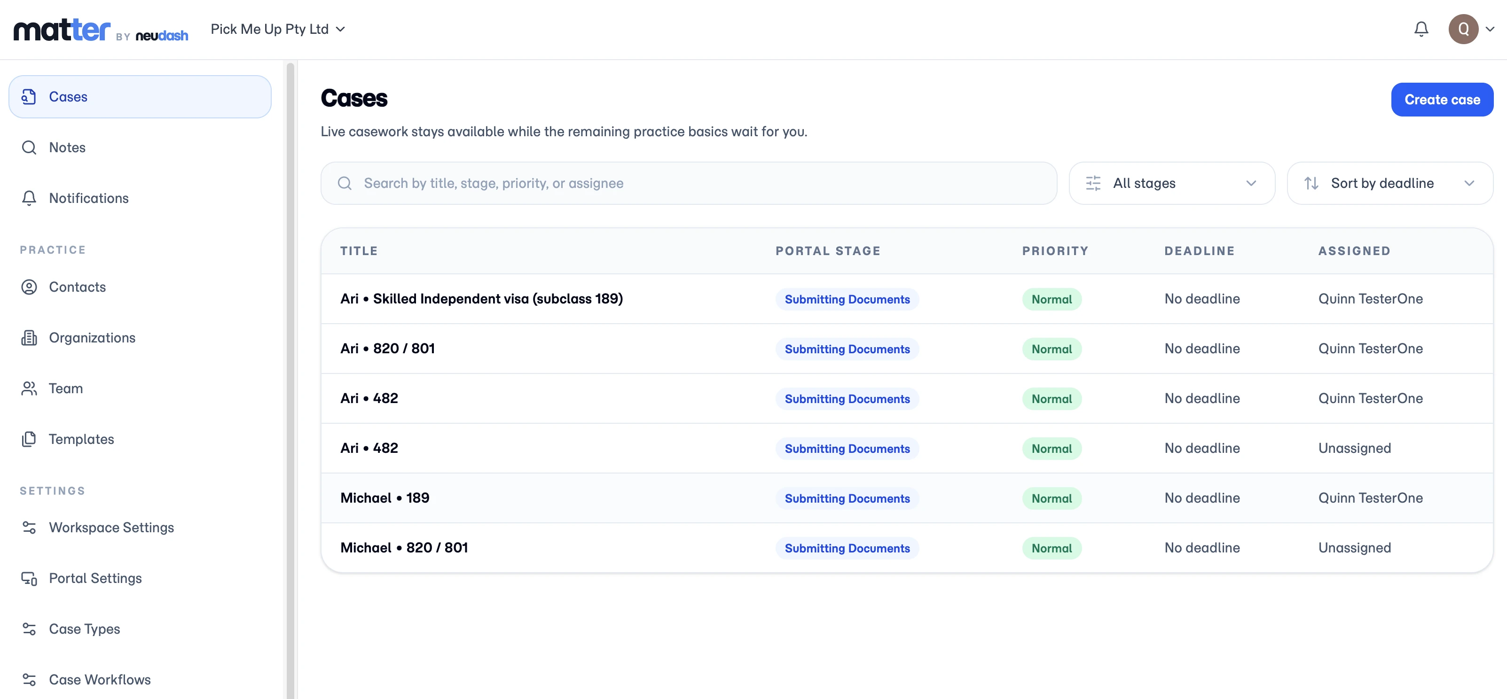The image size is (1507, 699).
Task: Click the Cases sidebar icon
Action: 29,96
